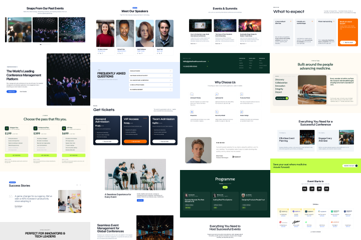Open the Engage Every Attendee card
Viewport: 361px width, 240px height.
(x=335, y=140)
